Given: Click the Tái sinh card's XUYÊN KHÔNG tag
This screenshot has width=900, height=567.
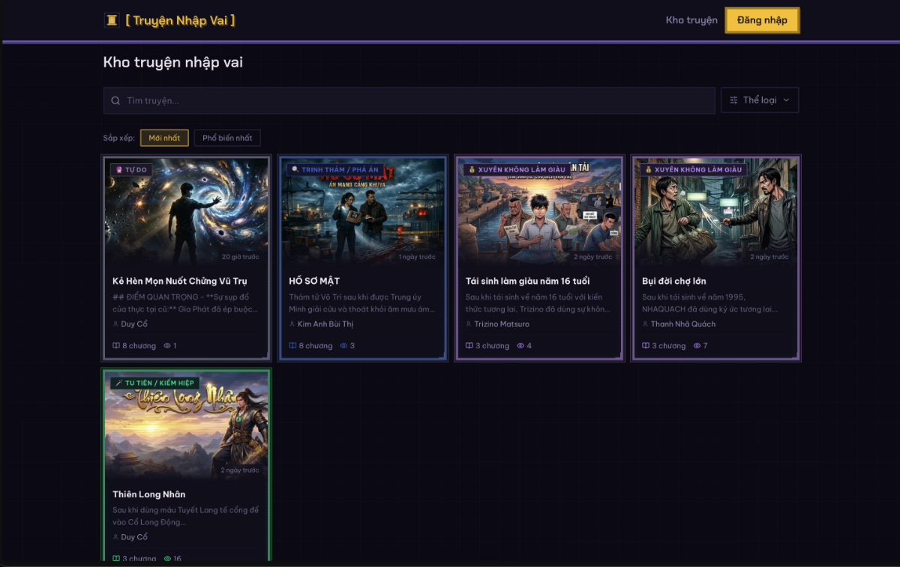Looking at the screenshot, I should click(x=516, y=170).
